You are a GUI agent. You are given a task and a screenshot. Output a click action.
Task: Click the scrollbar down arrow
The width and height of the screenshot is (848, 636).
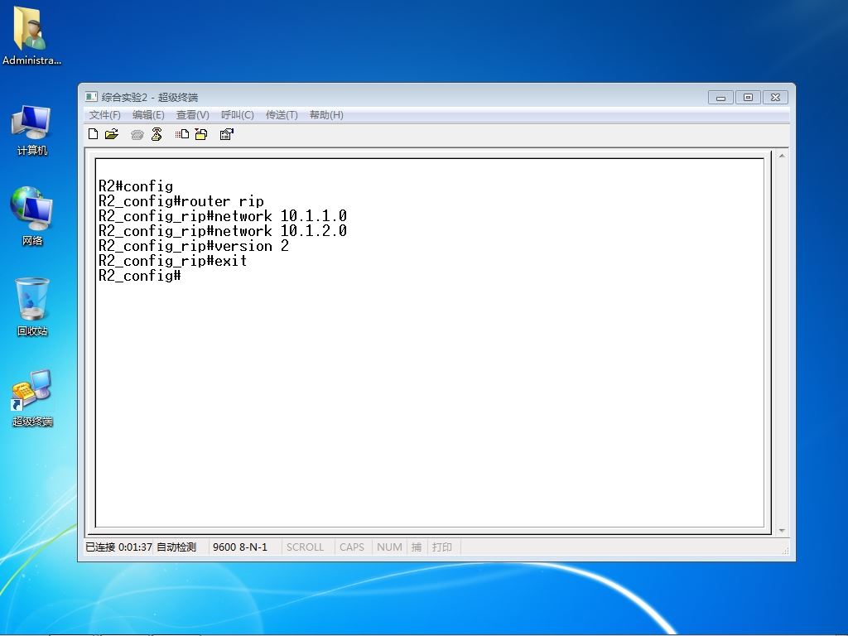tap(782, 531)
